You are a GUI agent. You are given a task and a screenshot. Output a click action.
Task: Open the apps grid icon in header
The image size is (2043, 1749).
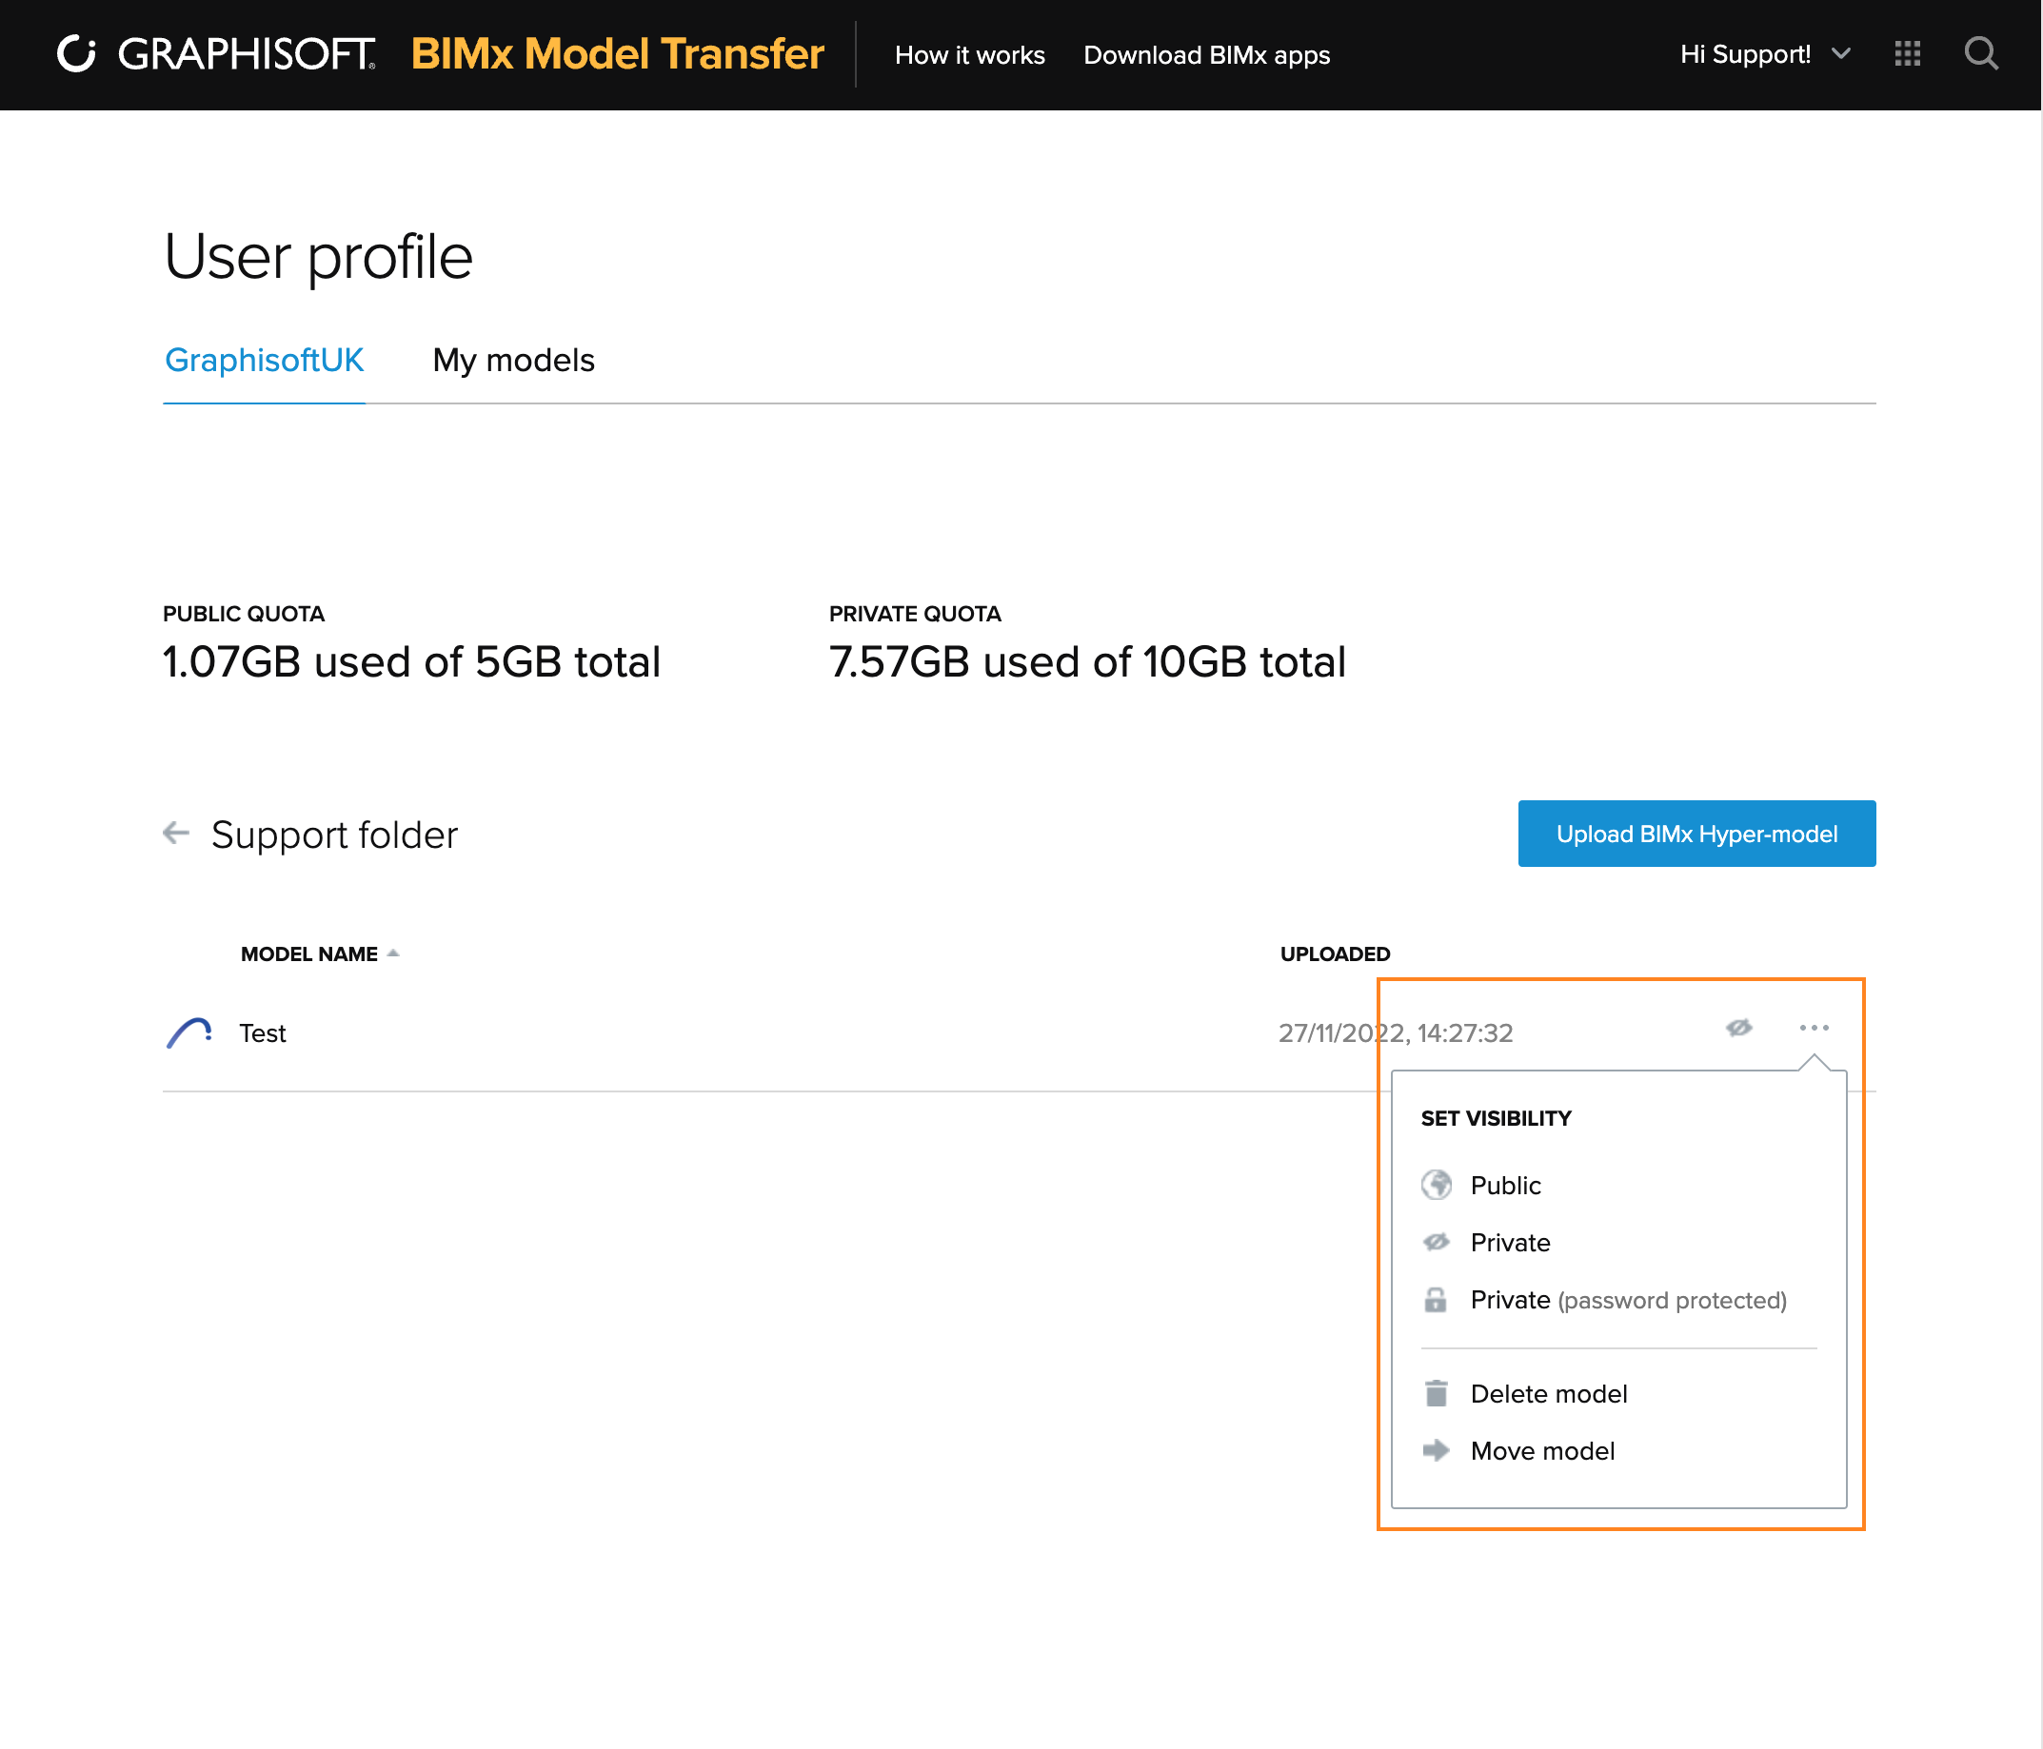coord(1907,54)
